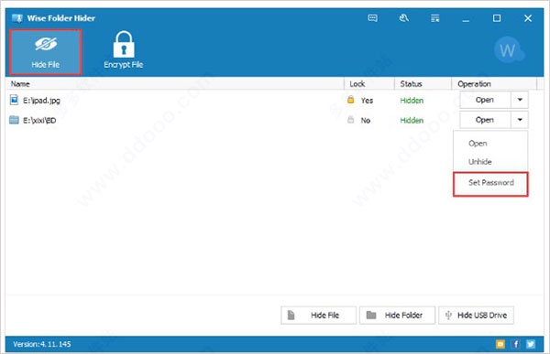550x354 pixels.
Task: Switch to the Hide File tab
Action: click(x=46, y=52)
